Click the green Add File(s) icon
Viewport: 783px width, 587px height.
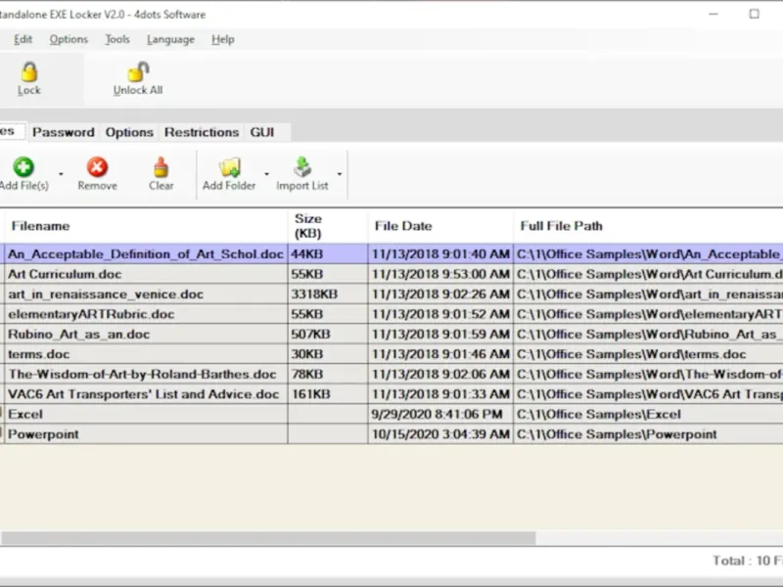tap(23, 167)
